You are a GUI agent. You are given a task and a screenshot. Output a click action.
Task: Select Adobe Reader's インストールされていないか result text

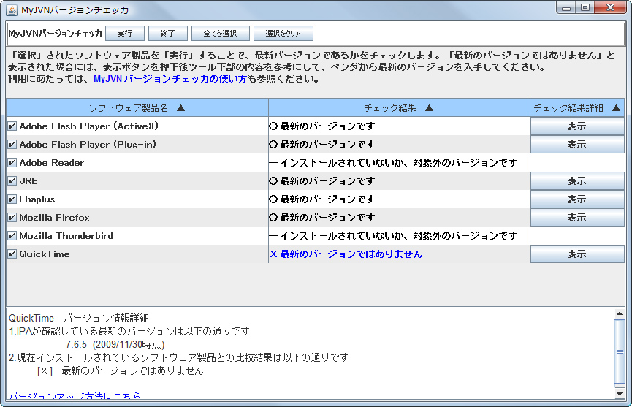pos(393,163)
